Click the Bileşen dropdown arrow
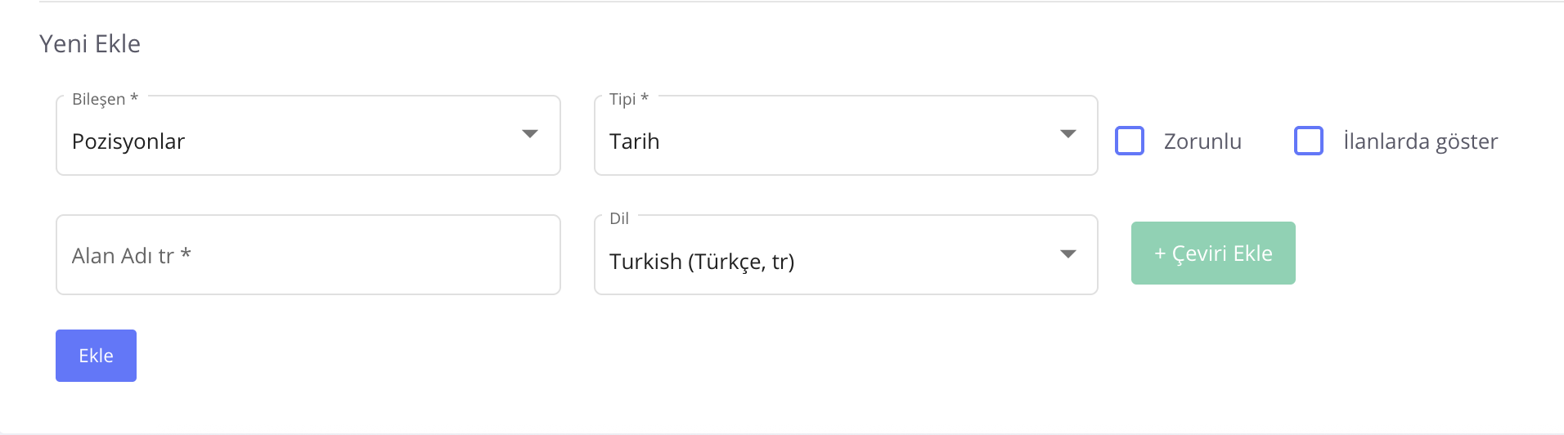 [x=530, y=134]
